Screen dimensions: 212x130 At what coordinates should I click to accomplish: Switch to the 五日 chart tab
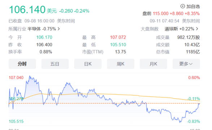pos(55,64)
